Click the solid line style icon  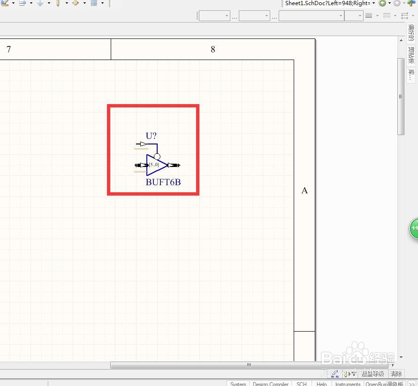pyautogui.click(x=369, y=15)
